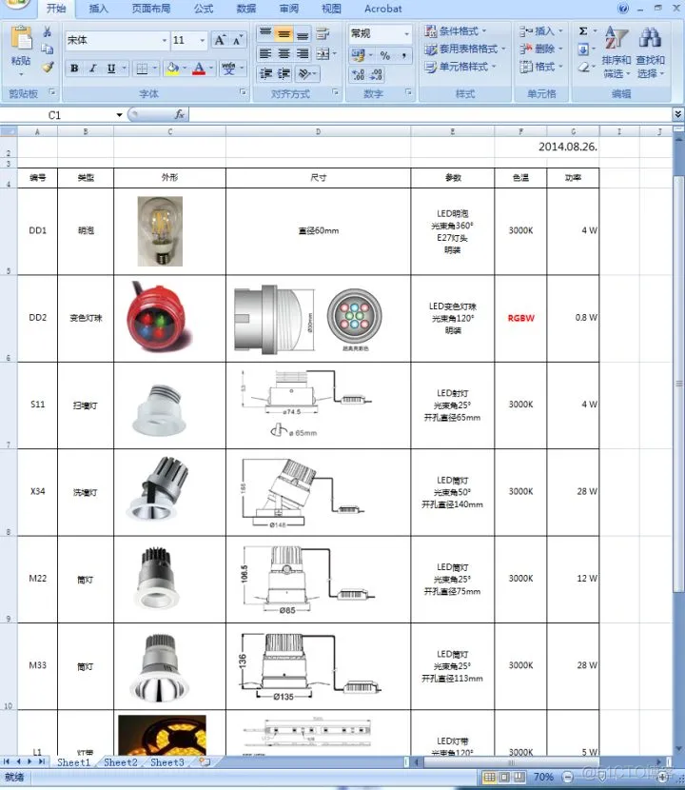Toggle center horizontal alignment

coord(284,53)
